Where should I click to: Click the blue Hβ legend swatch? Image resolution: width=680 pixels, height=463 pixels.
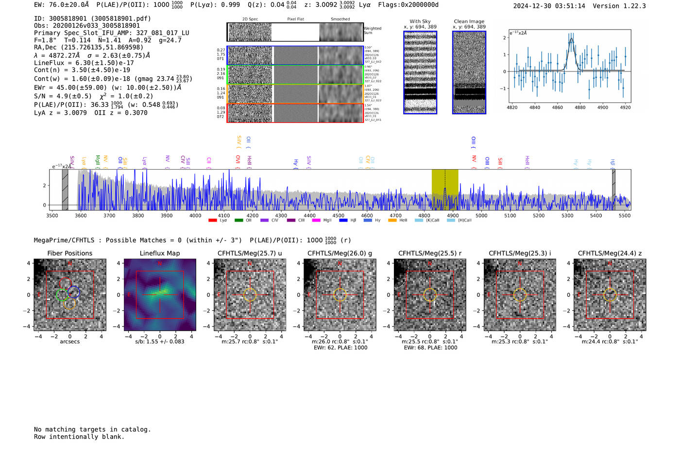[x=343, y=221]
